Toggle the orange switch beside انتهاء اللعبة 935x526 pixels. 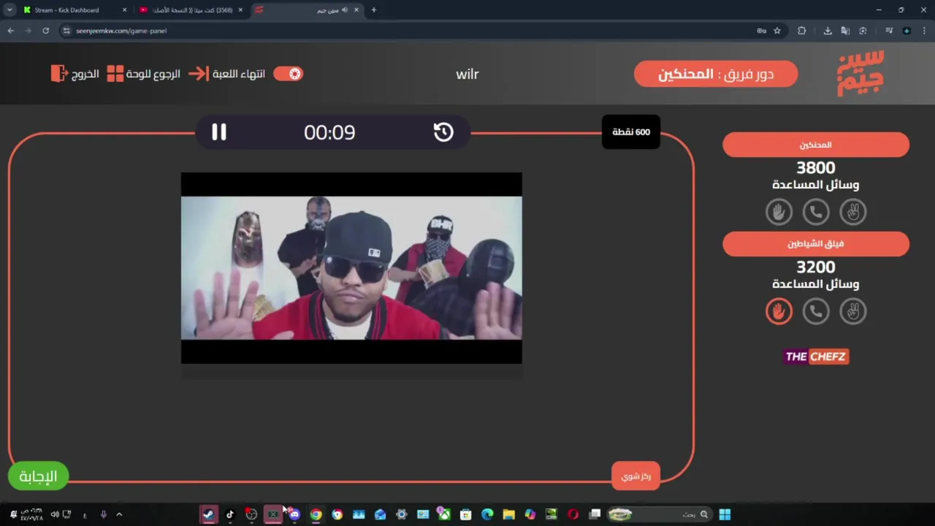[x=288, y=74]
